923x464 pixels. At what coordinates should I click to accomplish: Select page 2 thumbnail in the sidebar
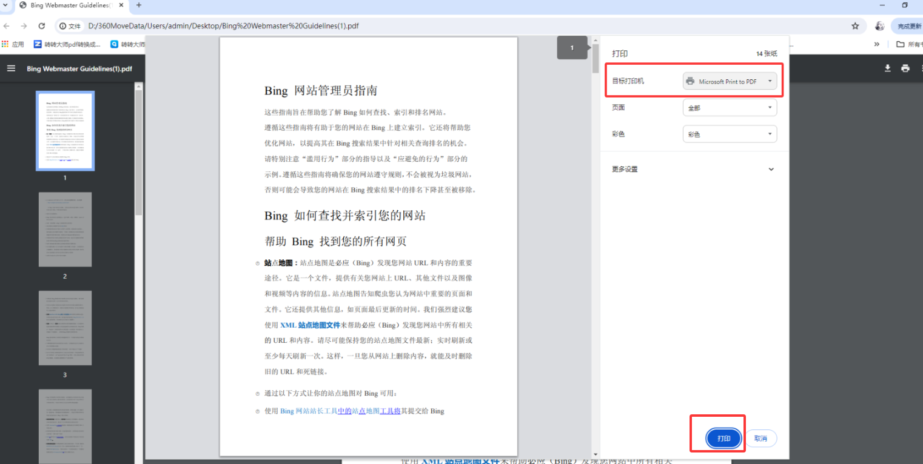point(65,230)
